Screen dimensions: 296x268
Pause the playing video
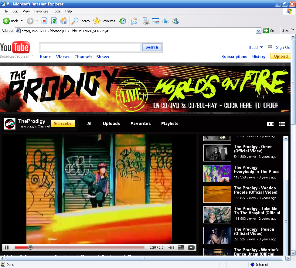click(x=7, y=247)
